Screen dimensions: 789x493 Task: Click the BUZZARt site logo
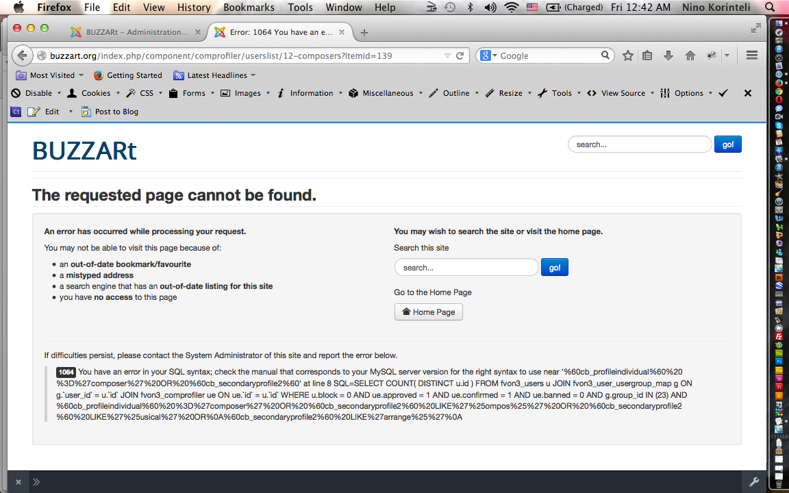pos(84,151)
